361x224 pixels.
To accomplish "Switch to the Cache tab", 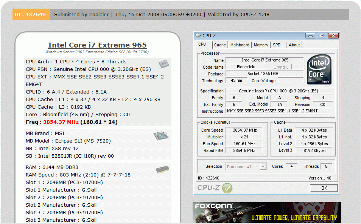I will pyautogui.click(x=220, y=45).
